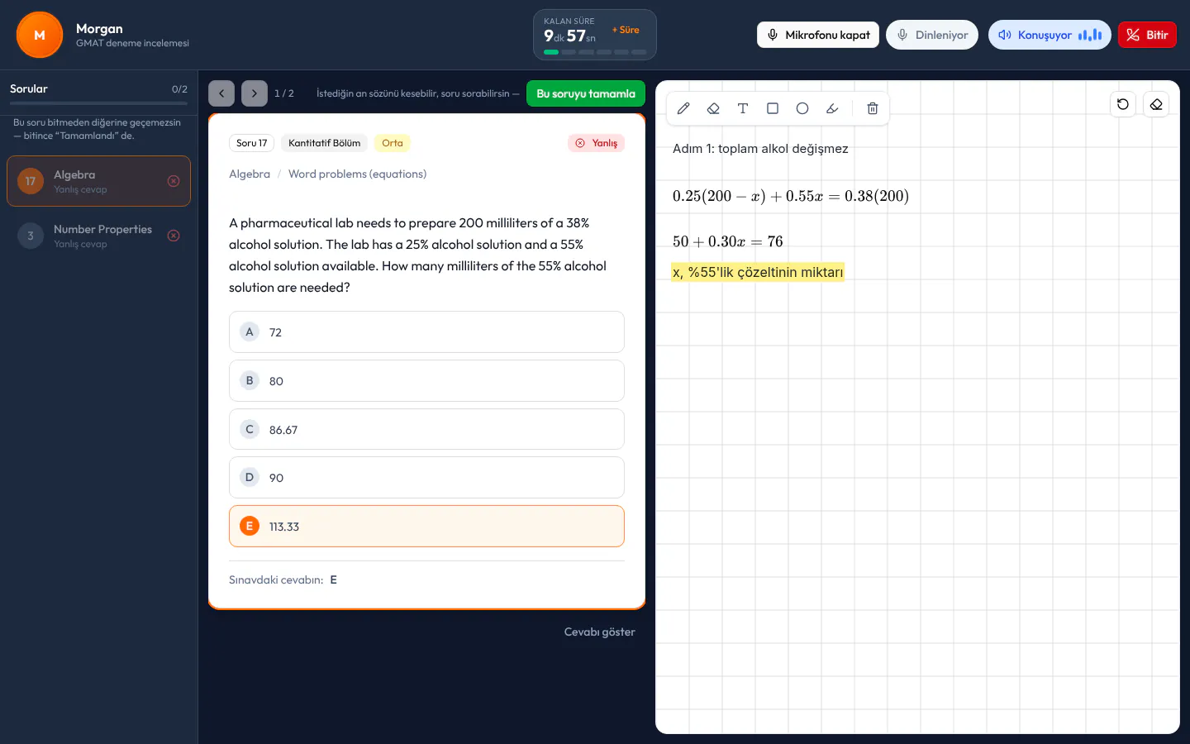End session with the Bitir button
The height and width of the screenshot is (744, 1190).
[x=1147, y=35]
